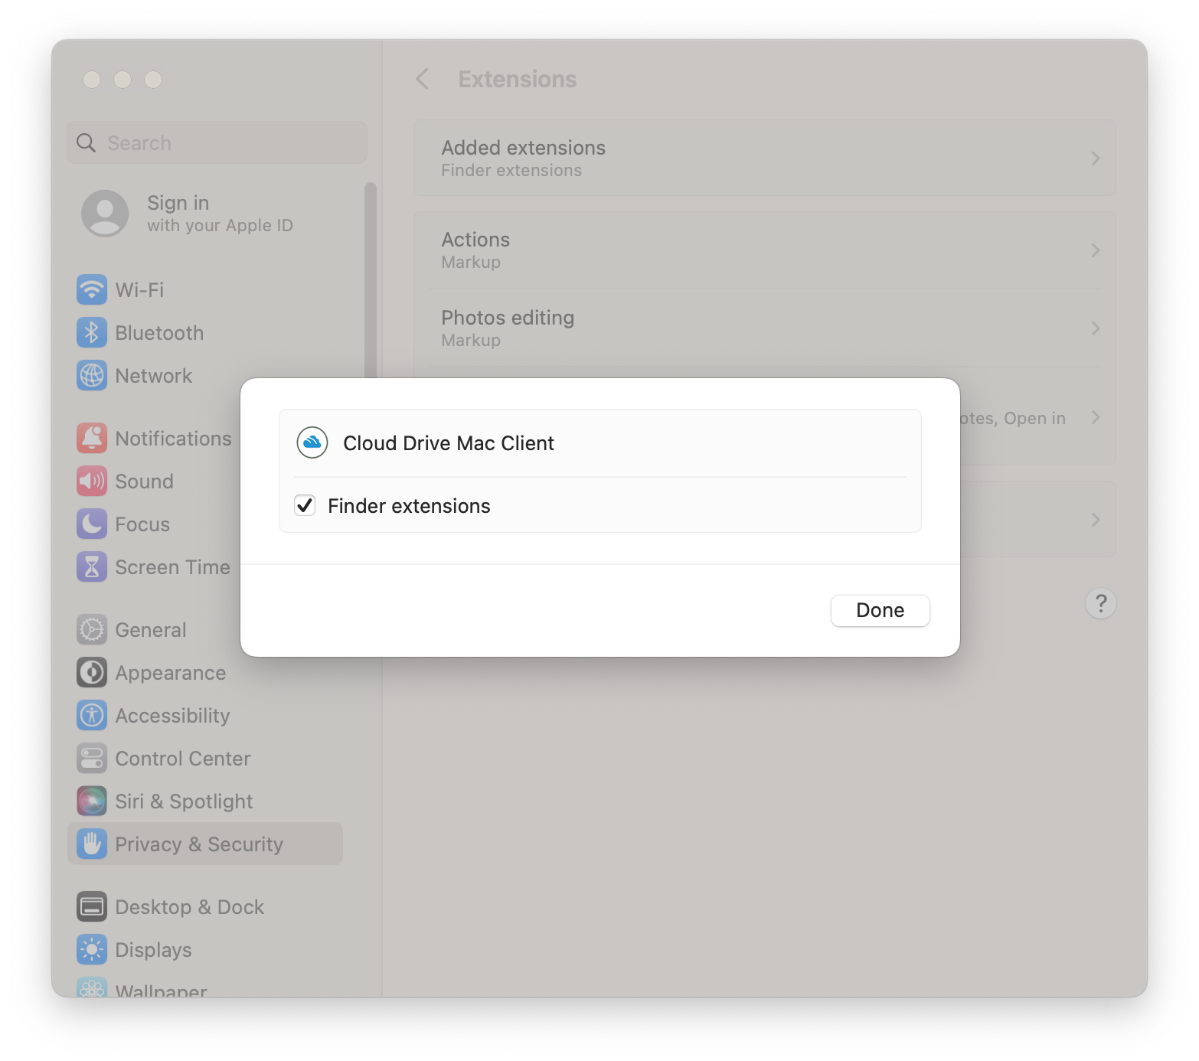This screenshot has height=1061, width=1199.
Task: Select Network sidebar label
Action: [x=153, y=376]
